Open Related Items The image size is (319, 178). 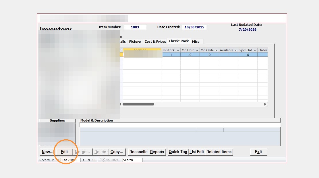tap(219, 152)
